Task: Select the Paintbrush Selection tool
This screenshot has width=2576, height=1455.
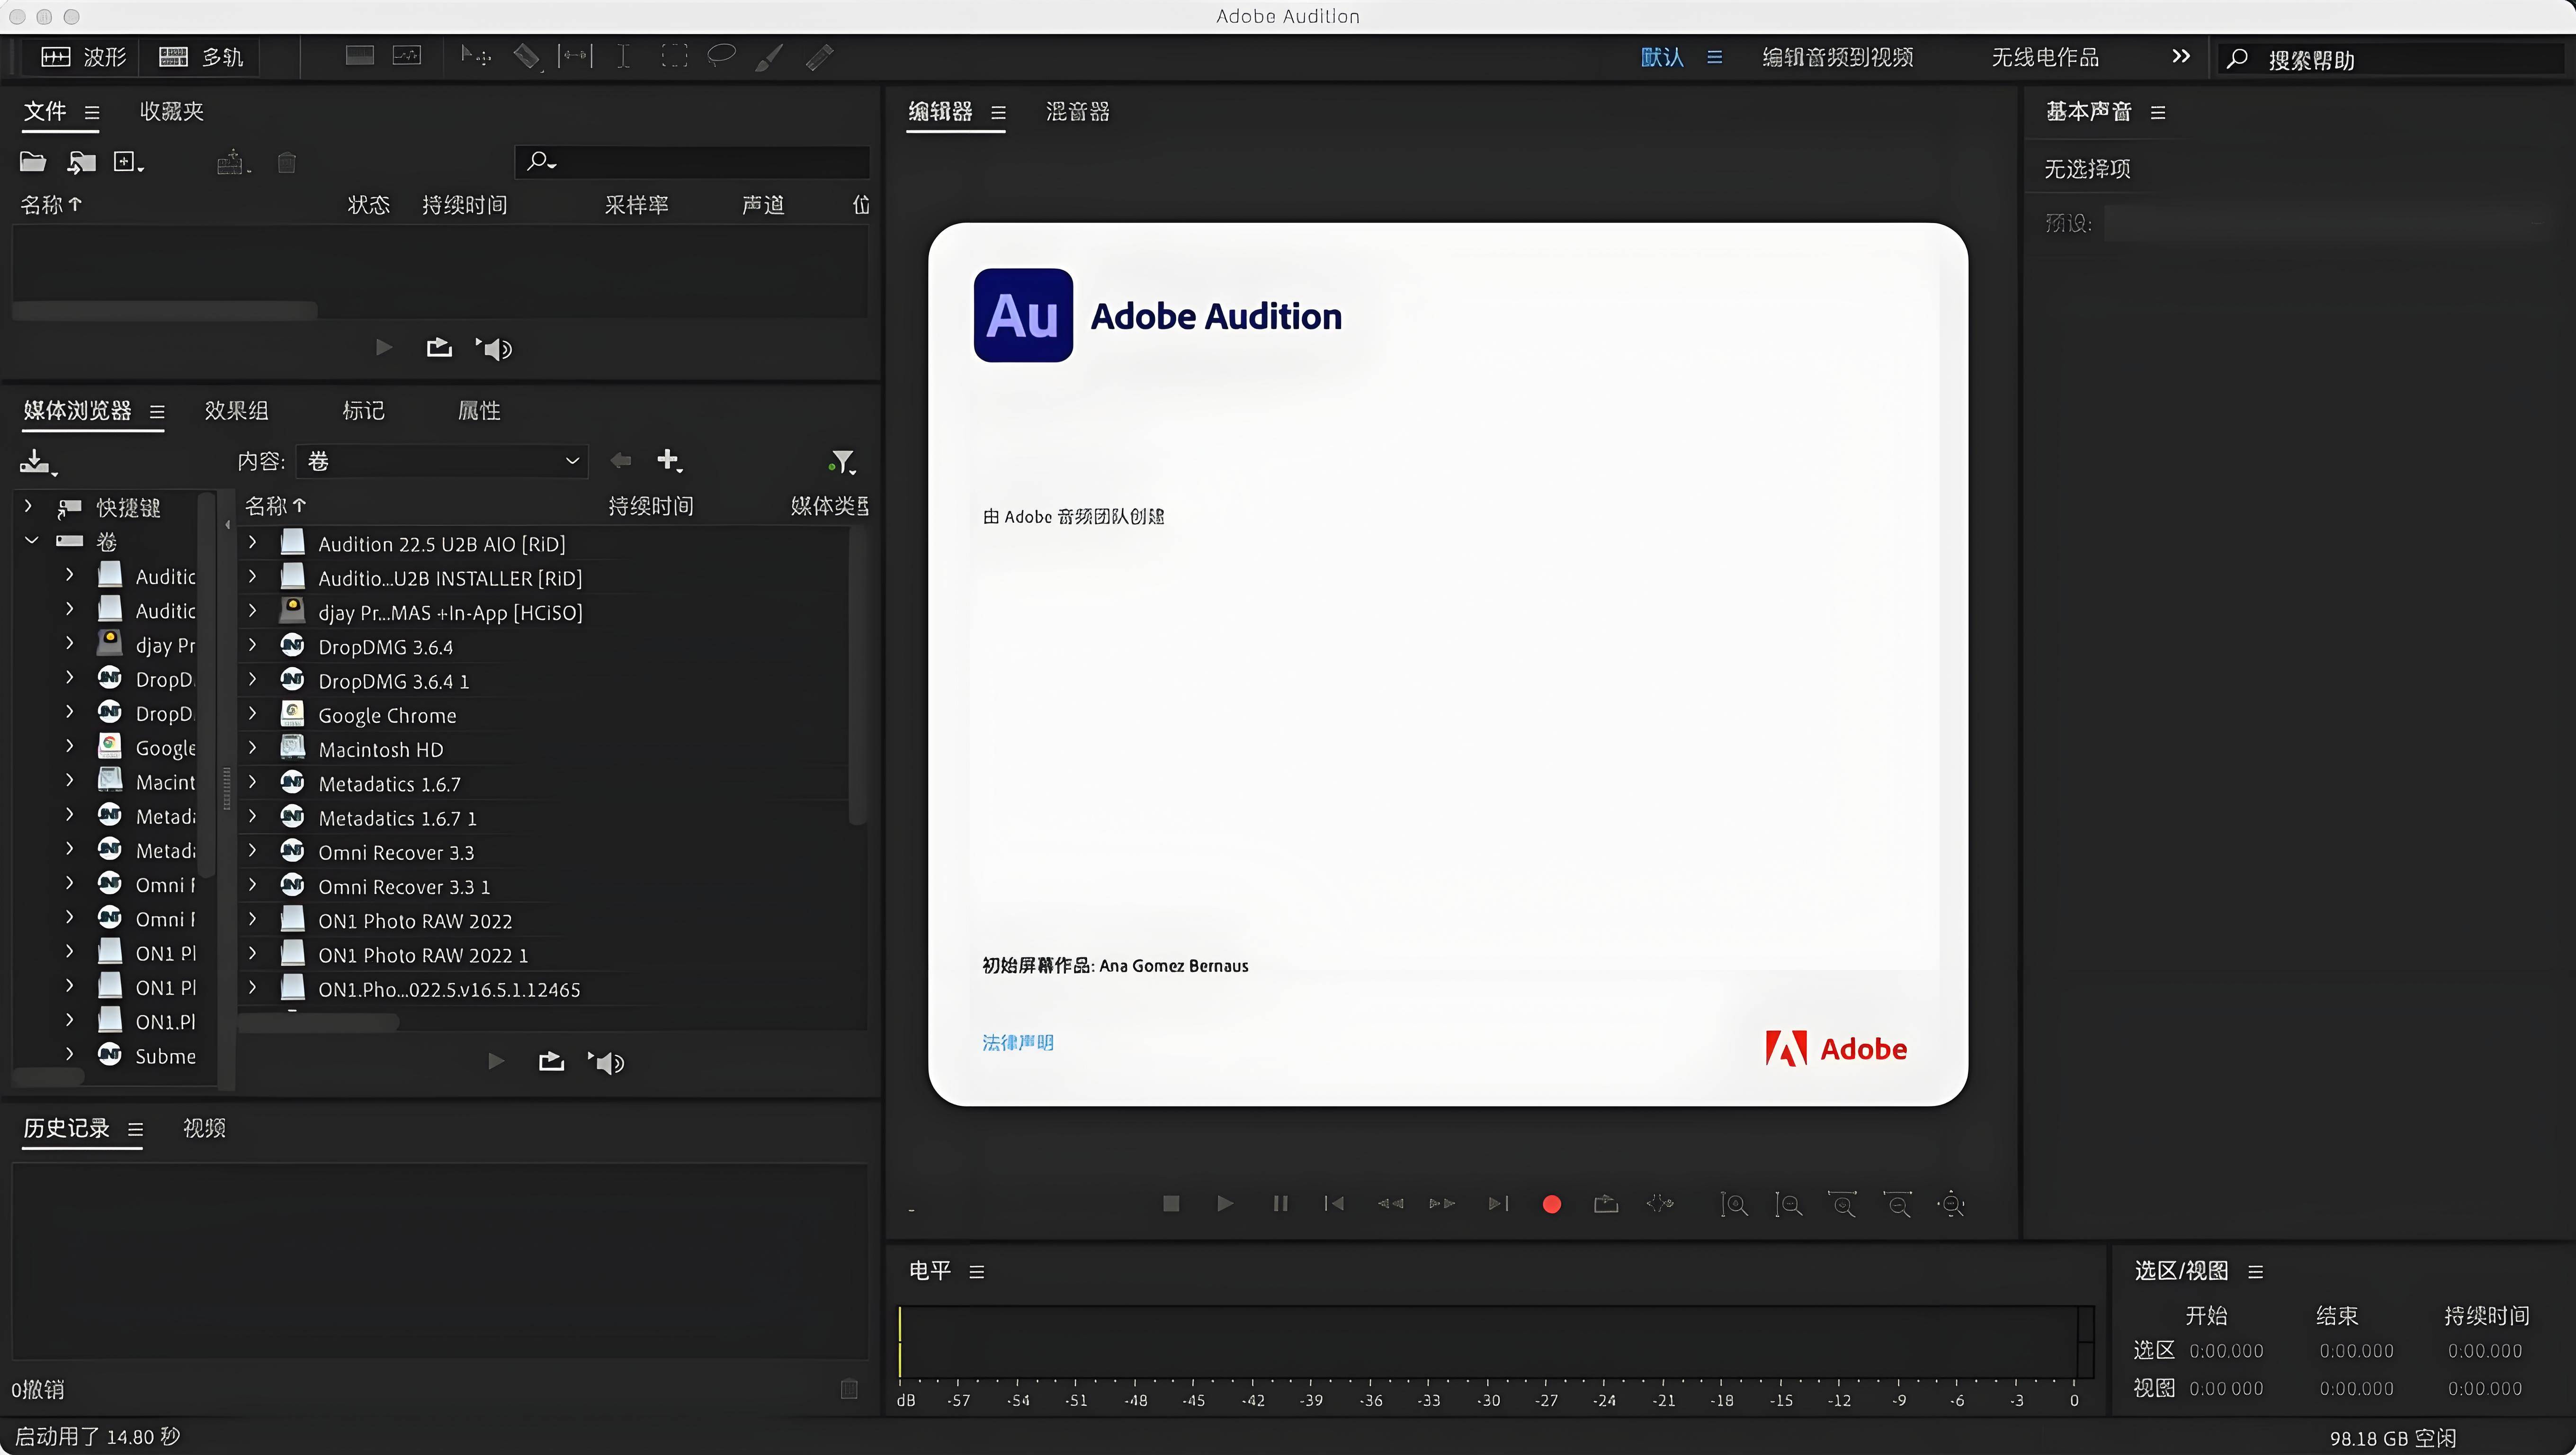Action: (768, 57)
